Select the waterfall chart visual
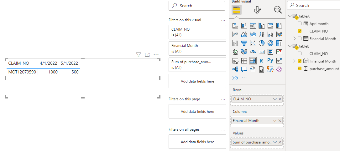The height and width of the screenshot is (151, 340). point(235,43)
